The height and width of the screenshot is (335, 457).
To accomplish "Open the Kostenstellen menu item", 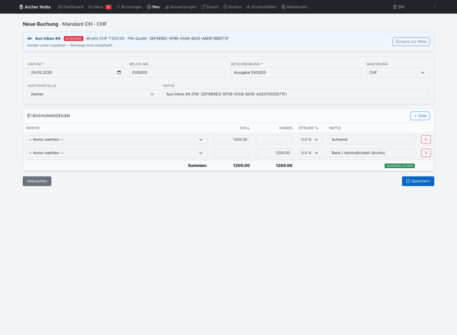I will 261,7.
